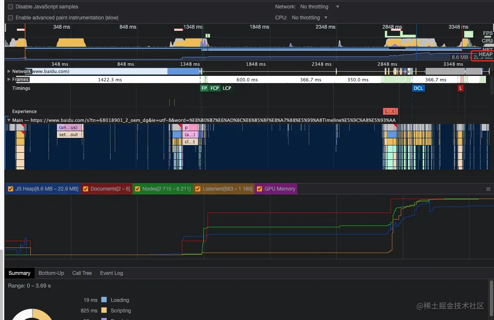Switch to Call Tree tab
Viewport: 494px width, 320px height.
click(x=82, y=273)
